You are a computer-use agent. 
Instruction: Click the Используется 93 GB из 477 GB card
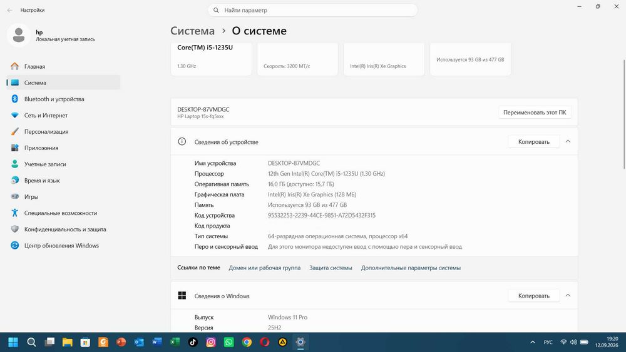click(470, 59)
